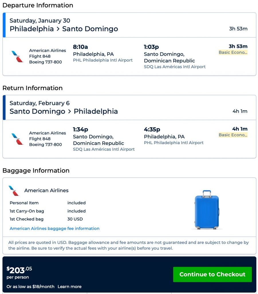258x294 pixels.
Task: Click Continue to Checkout button
Action: point(212,274)
